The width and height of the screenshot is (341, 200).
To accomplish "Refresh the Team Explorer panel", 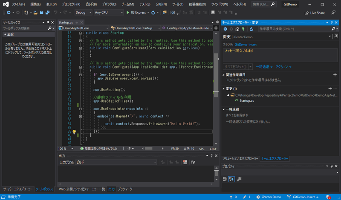I will point(251,29).
